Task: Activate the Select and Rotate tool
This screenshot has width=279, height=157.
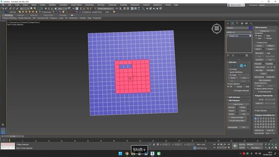Action: coord(49,9)
